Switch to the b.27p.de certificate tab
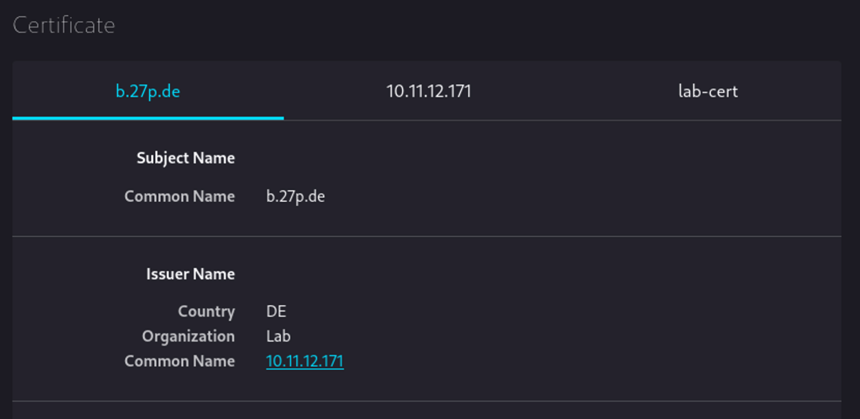 147,92
